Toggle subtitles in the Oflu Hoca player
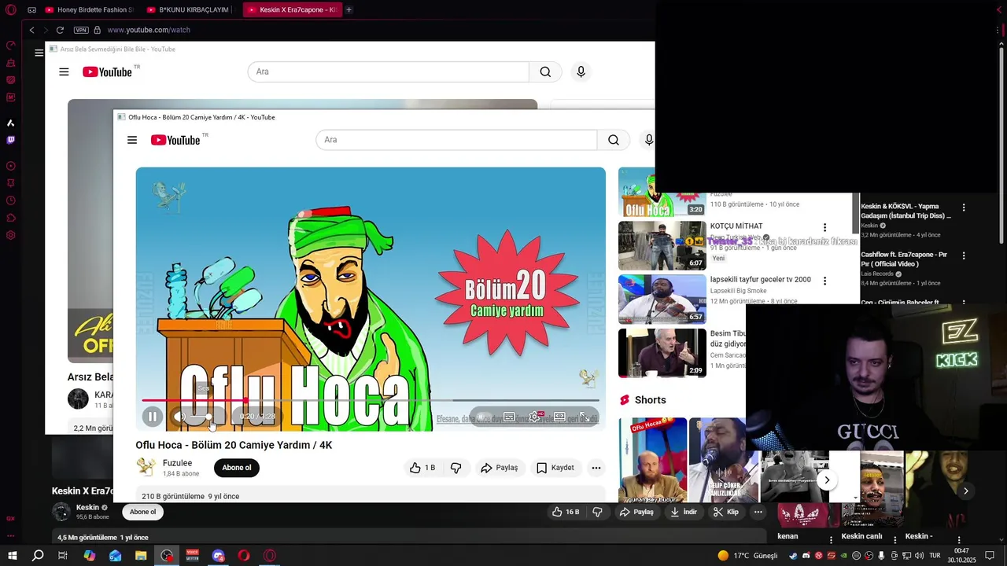Viewport: 1007px width, 566px height. click(509, 417)
